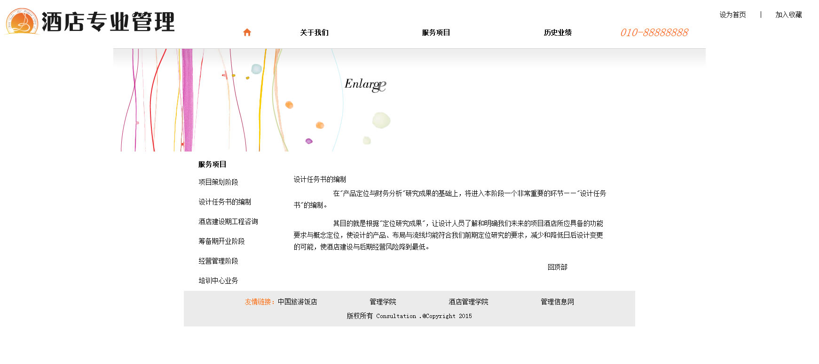Click the 回顶部 back-to-top link
819x364 pixels.
click(x=557, y=267)
